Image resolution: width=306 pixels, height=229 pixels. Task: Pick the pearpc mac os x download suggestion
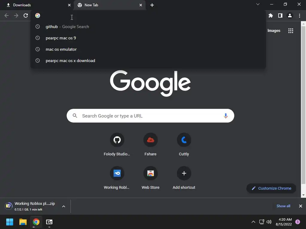pyautogui.click(x=148, y=61)
